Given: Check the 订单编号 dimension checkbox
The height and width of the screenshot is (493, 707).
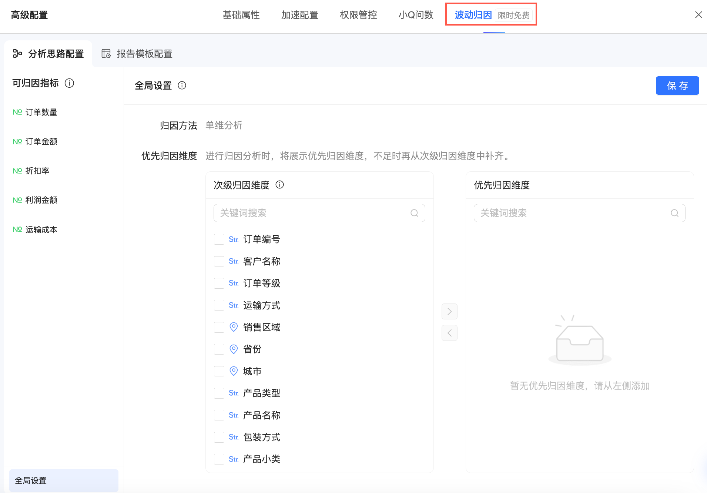Looking at the screenshot, I should click(219, 239).
